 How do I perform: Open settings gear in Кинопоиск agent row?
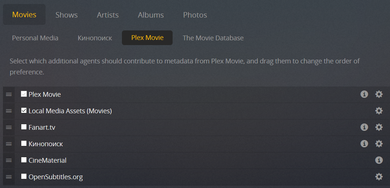tap(379, 144)
